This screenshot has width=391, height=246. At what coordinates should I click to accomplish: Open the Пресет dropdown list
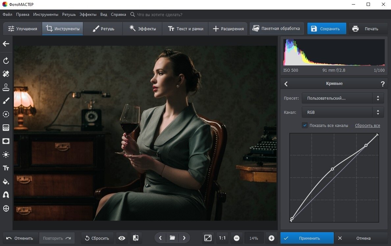coord(342,98)
